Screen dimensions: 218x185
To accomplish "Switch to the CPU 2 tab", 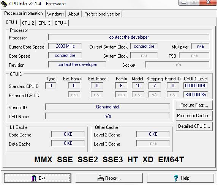I will click(28, 23).
